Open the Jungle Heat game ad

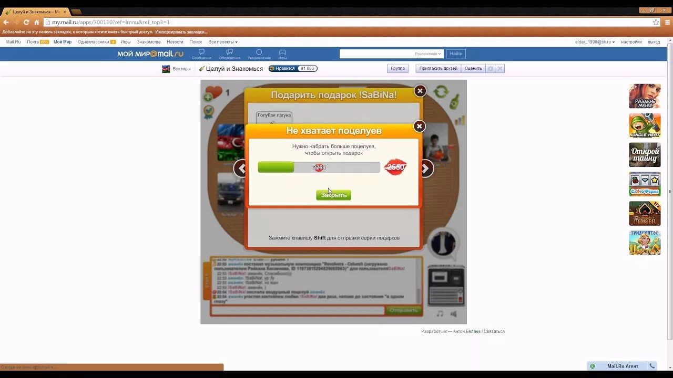point(645,125)
